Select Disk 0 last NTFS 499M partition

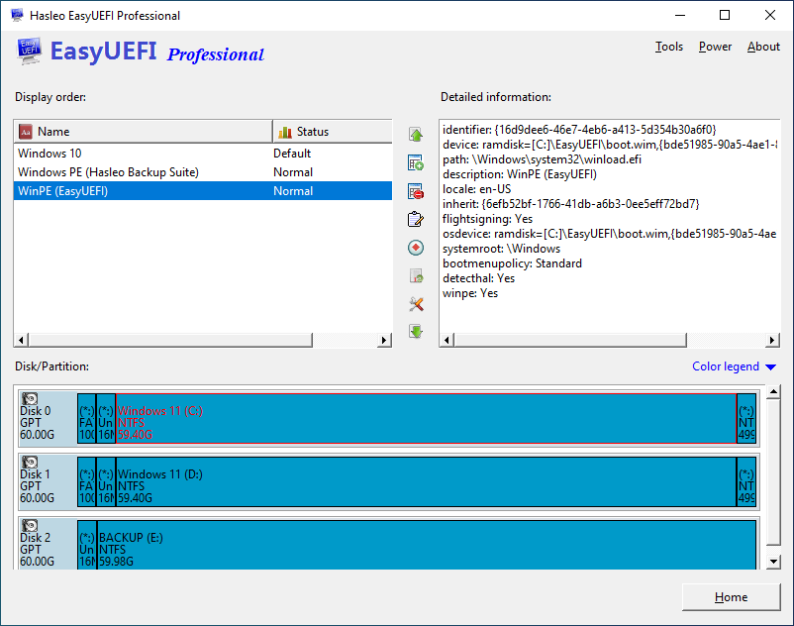point(746,419)
